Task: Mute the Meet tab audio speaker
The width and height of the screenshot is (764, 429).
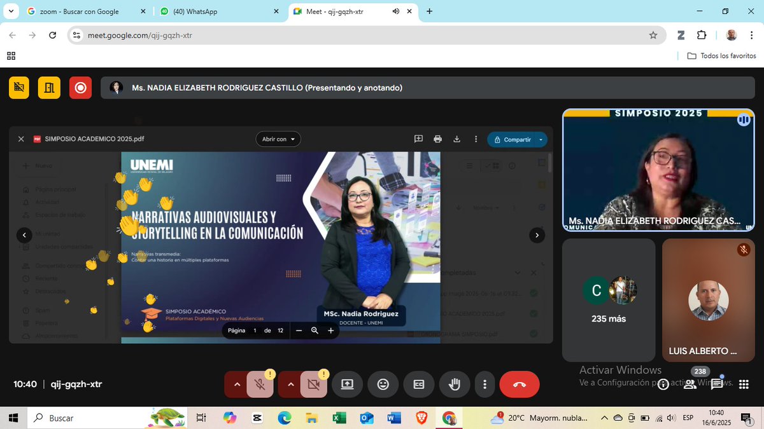Action: [x=395, y=11]
